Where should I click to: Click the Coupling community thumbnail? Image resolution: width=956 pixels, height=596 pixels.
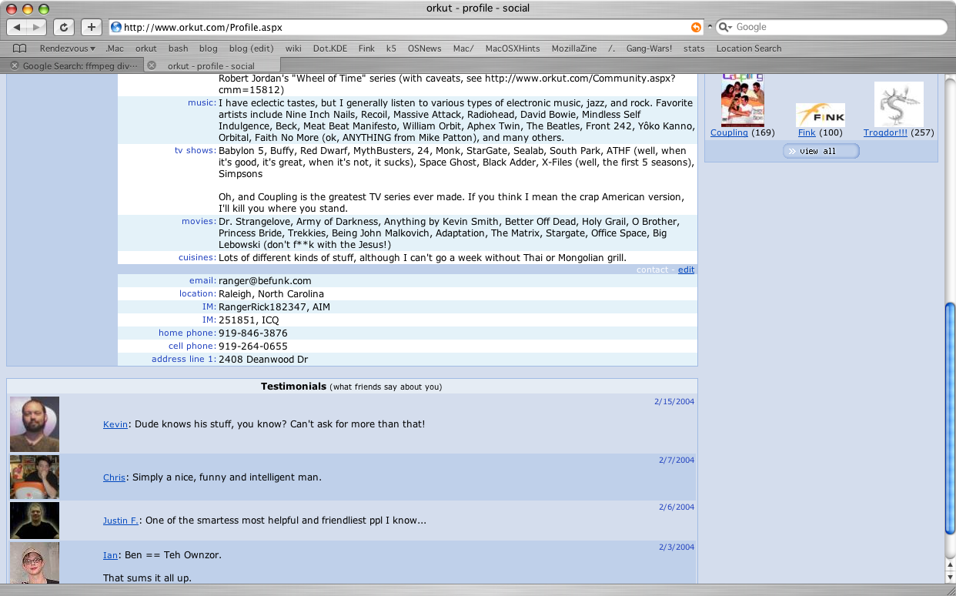pos(743,100)
